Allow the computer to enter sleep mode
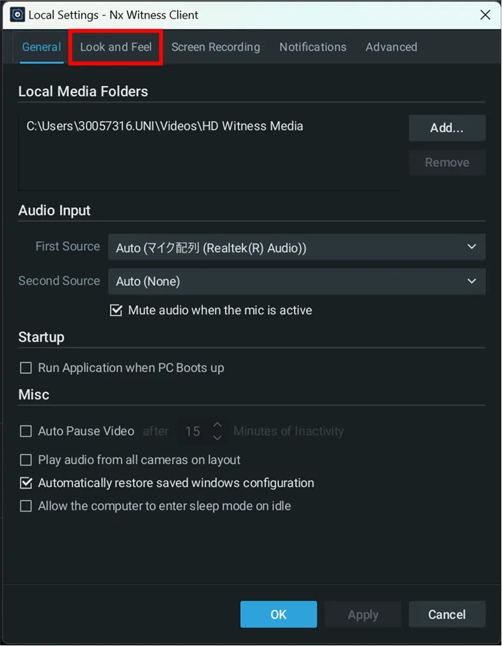Viewport: 502px width, 646px height. pyautogui.click(x=26, y=506)
